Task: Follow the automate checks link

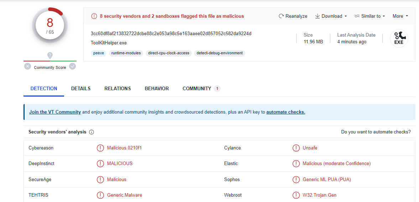Action: (286, 112)
